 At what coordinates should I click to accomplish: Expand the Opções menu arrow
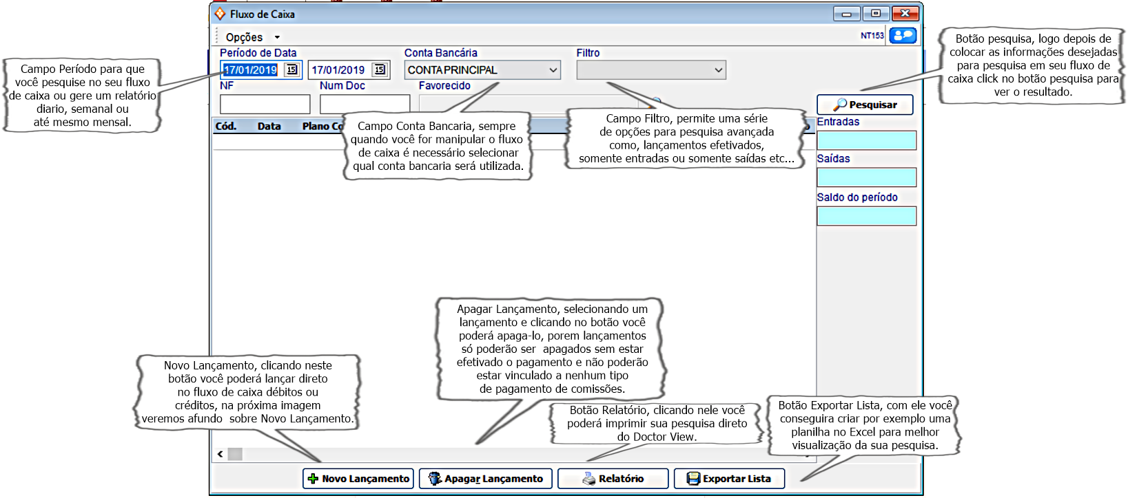click(277, 38)
